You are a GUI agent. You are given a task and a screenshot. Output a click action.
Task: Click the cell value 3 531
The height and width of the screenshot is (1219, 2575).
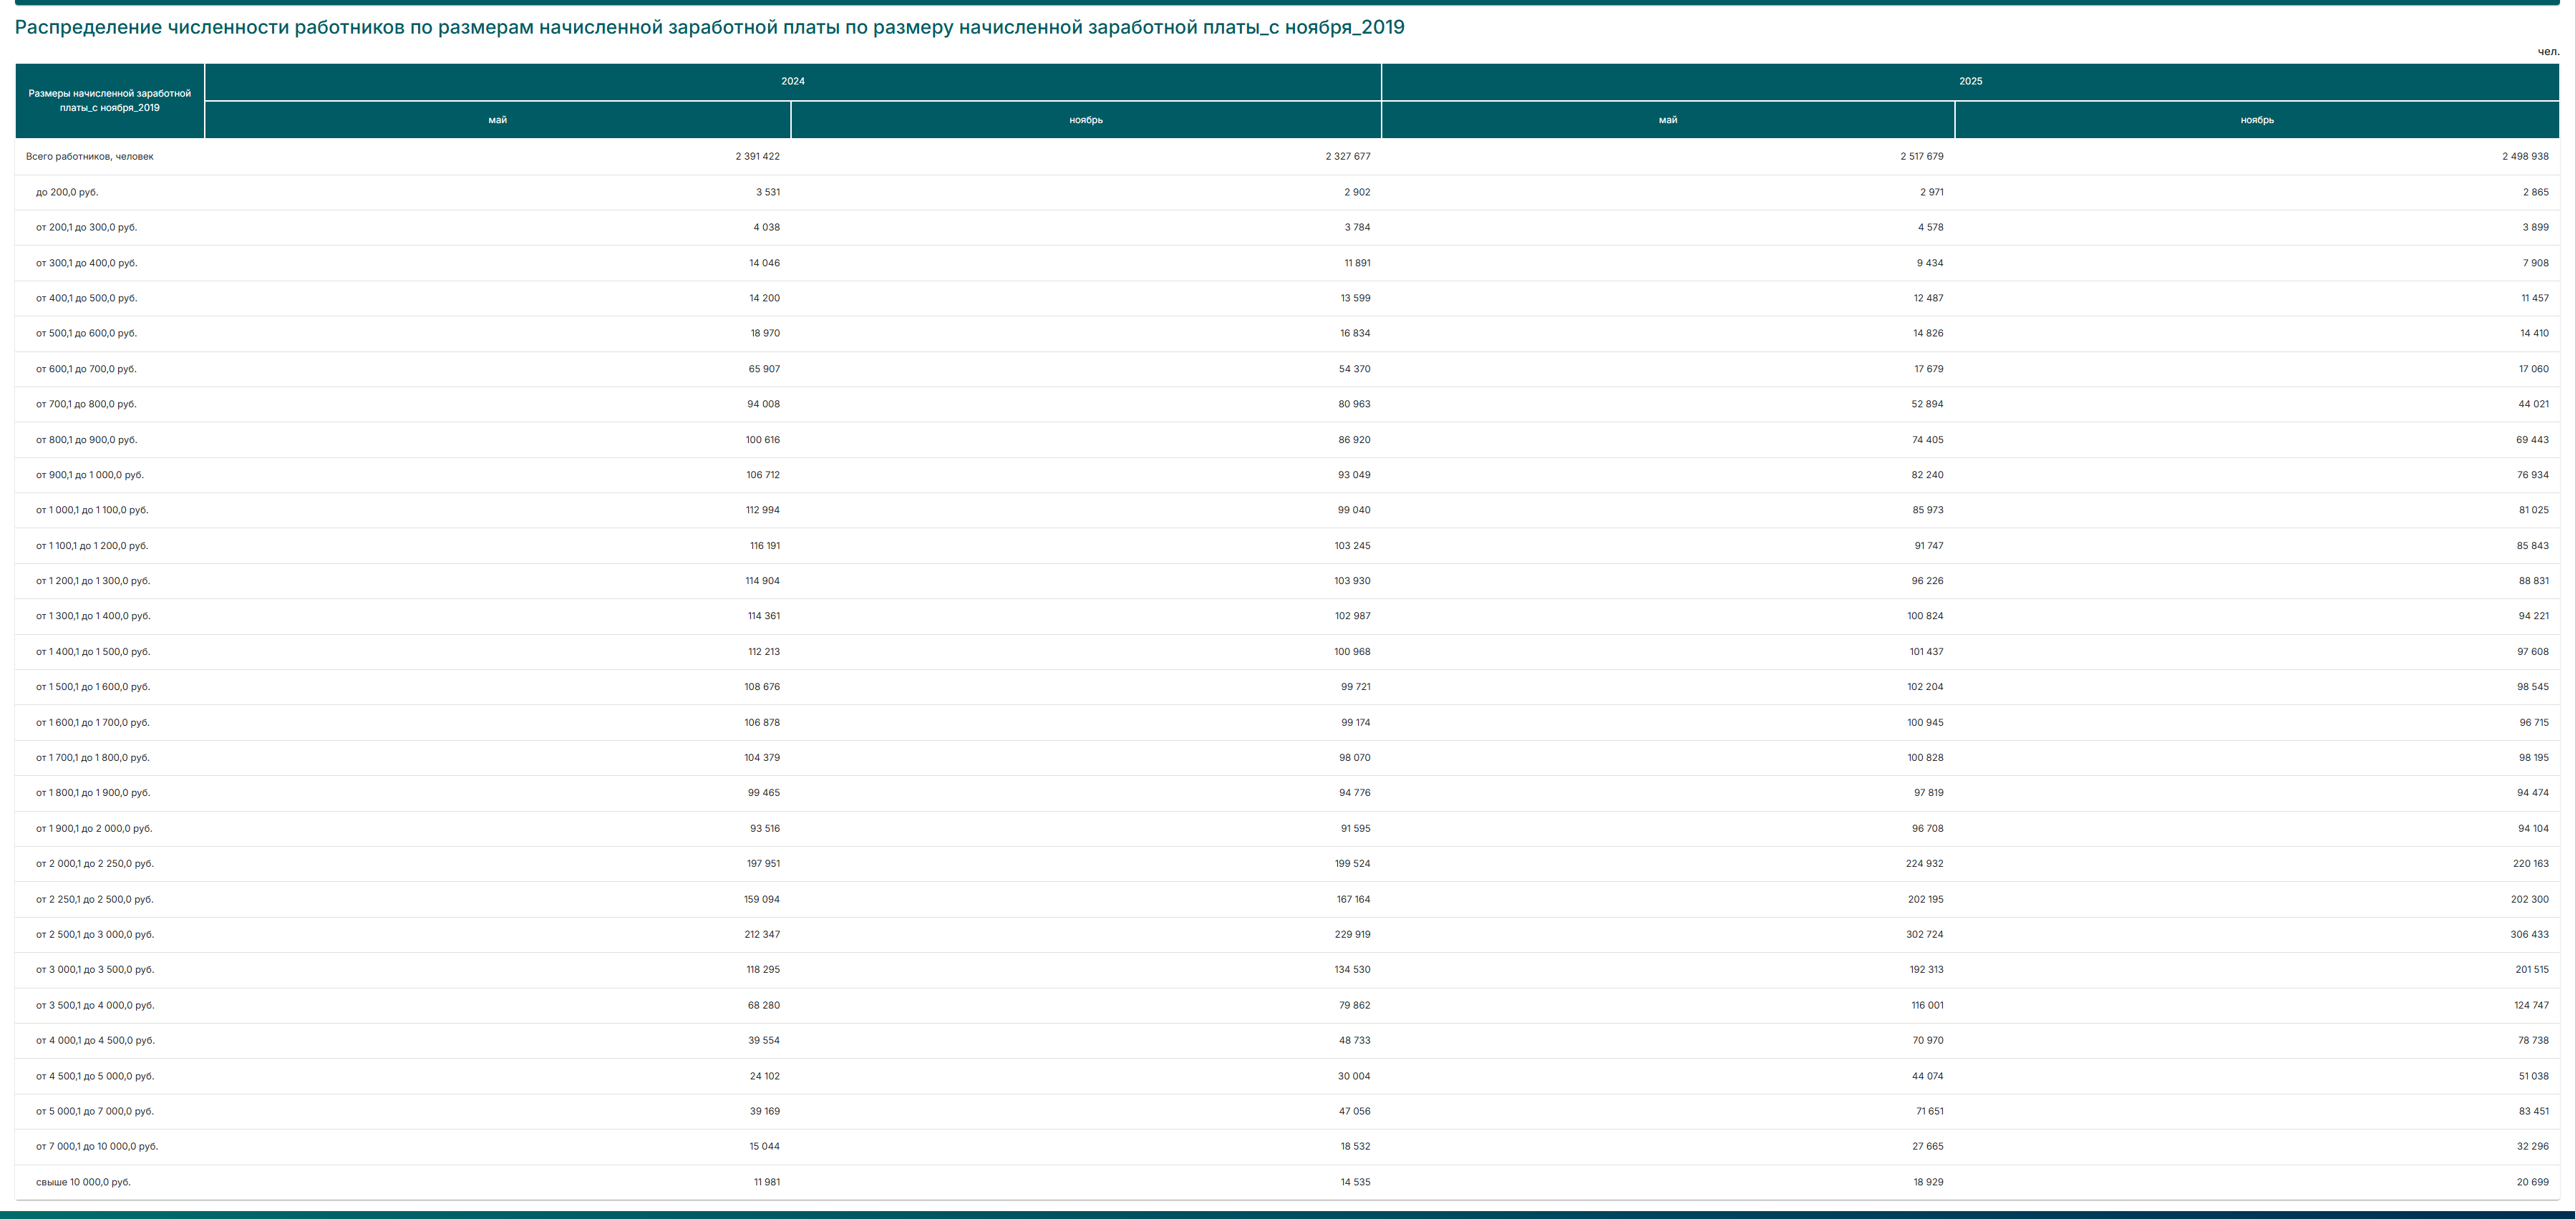(767, 192)
